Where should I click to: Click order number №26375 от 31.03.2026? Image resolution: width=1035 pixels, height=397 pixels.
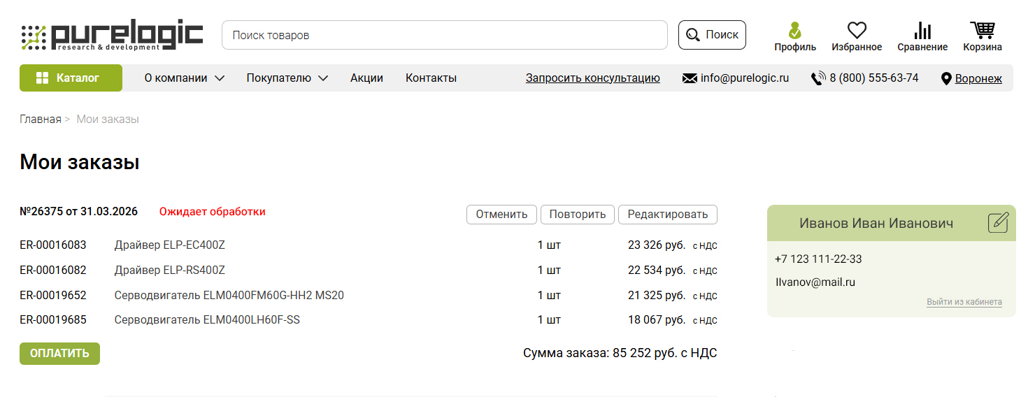[x=78, y=211]
